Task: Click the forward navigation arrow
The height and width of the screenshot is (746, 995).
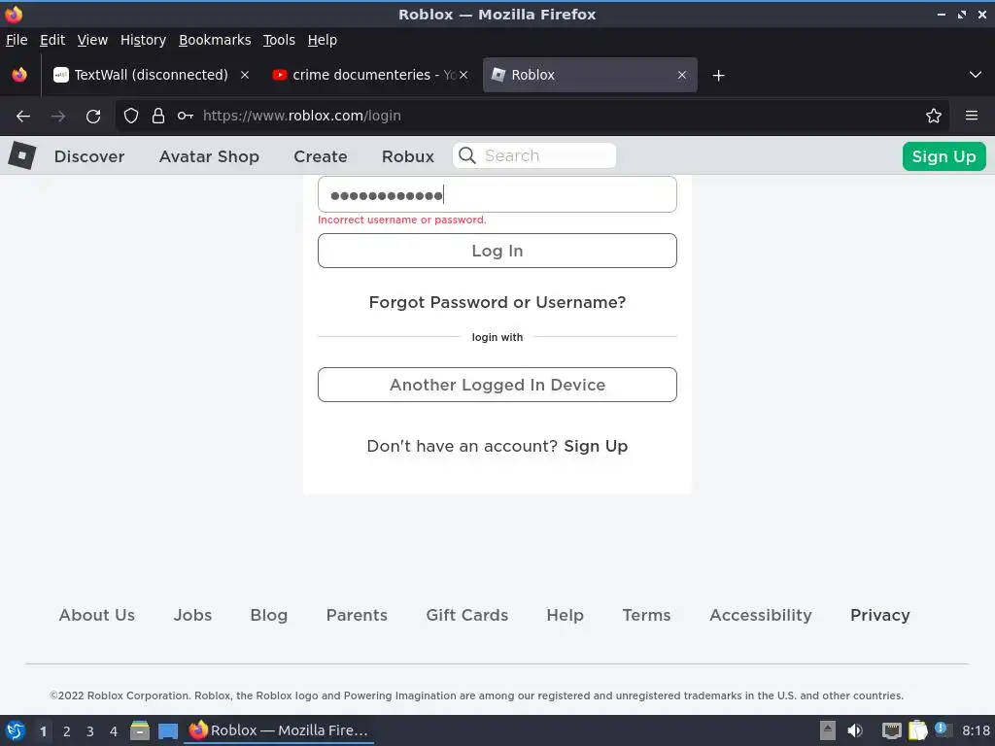Action: pyautogui.click(x=58, y=117)
